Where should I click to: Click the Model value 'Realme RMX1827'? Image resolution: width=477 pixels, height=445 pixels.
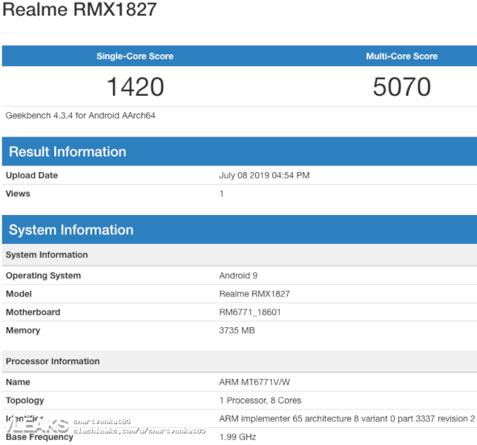(254, 294)
